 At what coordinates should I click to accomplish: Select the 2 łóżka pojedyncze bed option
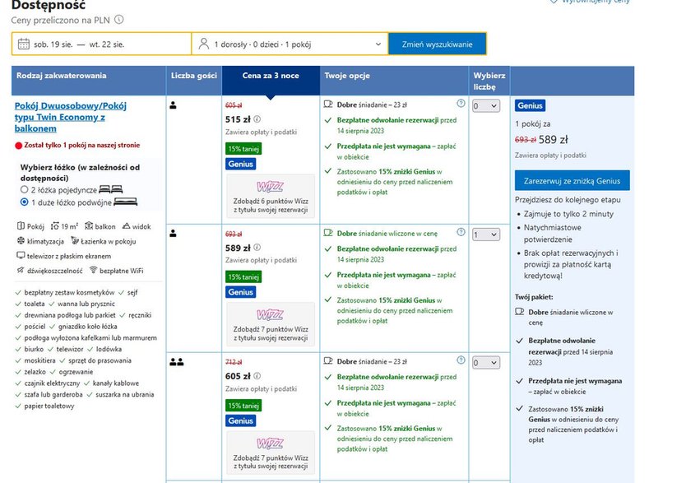coord(25,189)
